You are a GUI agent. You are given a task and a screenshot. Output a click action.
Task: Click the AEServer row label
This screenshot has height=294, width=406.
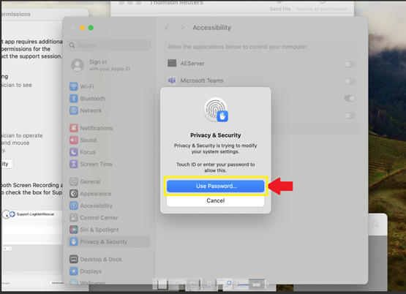192,64
